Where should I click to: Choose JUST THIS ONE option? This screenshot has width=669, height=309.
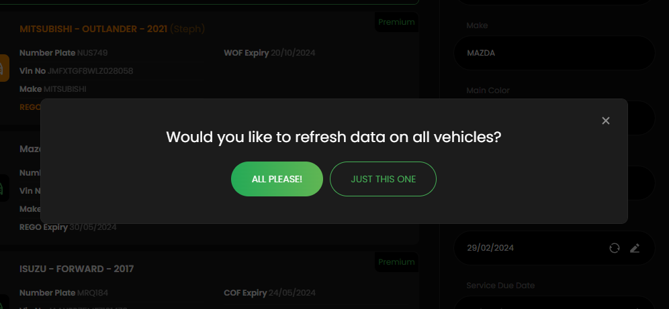tap(383, 179)
